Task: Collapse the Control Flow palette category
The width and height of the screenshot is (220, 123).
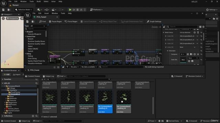Action: pyautogui.click(x=26, y=37)
